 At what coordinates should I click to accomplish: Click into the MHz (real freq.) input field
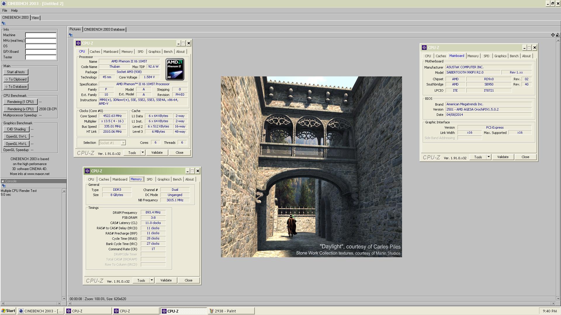[41, 41]
